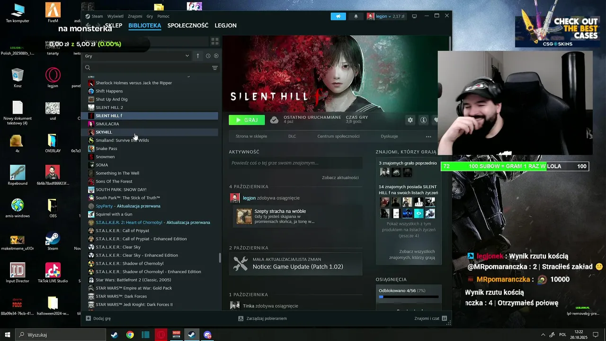Expand the Gry collection dropdown
Screen dimensions: 606x341
coord(137,56)
